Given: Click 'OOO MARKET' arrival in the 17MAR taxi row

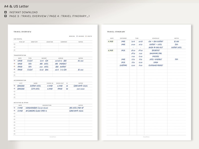Looking at the screenshot, I should (61, 64).
